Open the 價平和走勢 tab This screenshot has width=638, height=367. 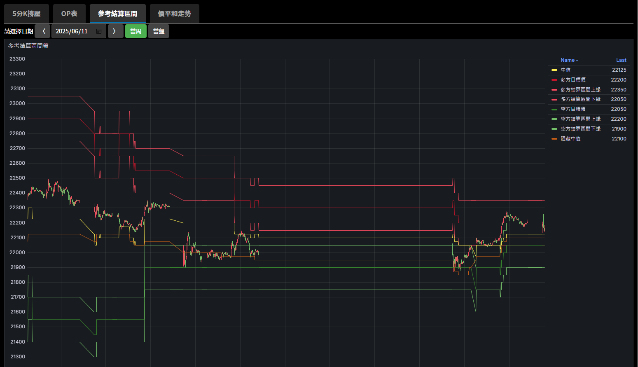coord(174,14)
